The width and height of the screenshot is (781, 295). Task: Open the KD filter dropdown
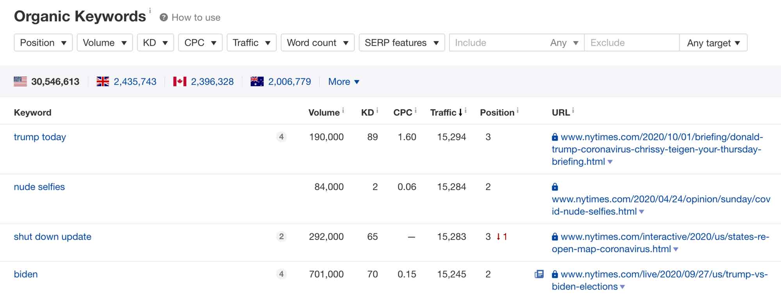155,42
